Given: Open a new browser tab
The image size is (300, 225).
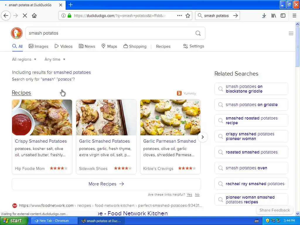Looking at the screenshot, I should point(70,5).
